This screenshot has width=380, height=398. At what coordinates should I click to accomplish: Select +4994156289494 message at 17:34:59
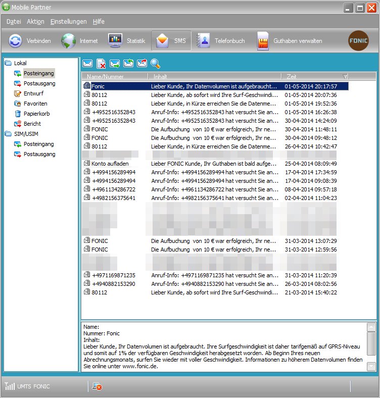tap(215, 172)
